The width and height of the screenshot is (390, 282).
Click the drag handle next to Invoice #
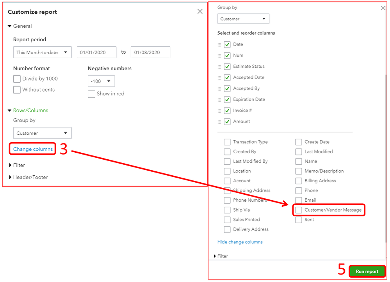pos(219,110)
